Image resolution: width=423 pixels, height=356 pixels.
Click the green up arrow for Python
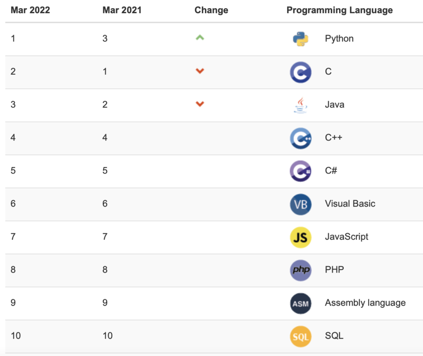pyautogui.click(x=200, y=38)
